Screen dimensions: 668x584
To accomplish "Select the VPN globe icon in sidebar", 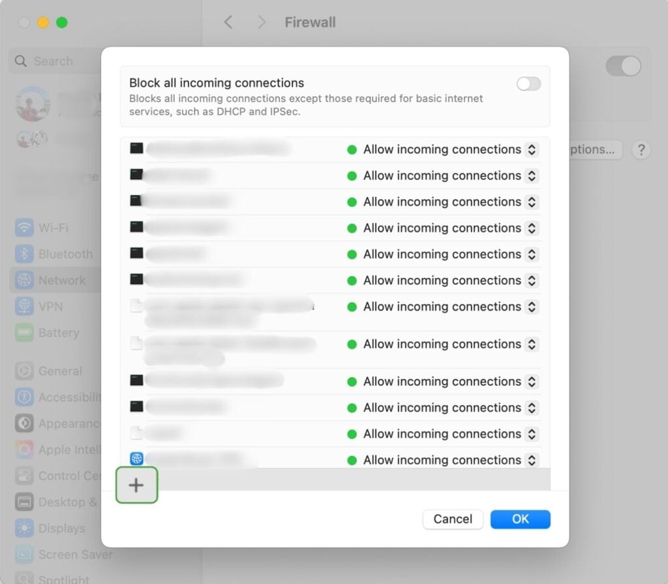I will pos(24,307).
